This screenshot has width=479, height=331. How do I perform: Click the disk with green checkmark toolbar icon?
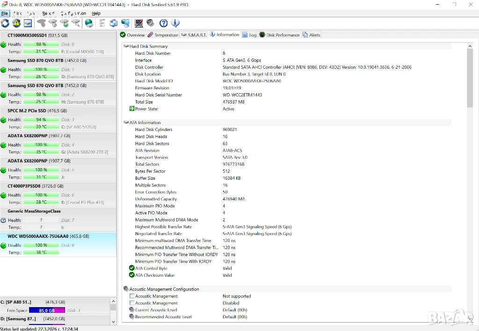(65, 23)
